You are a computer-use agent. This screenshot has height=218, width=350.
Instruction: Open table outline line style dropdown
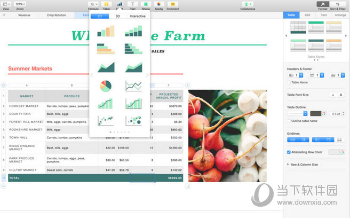(x=297, y=114)
